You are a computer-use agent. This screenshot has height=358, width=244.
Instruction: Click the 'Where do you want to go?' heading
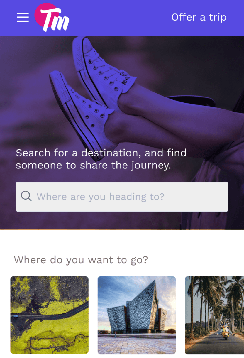tap(81, 260)
